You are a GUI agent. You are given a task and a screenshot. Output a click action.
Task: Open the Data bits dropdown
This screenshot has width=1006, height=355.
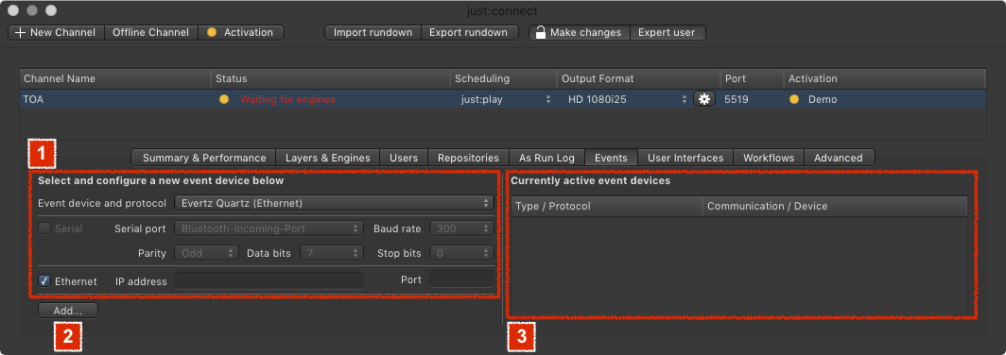pyautogui.click(x=332, y=253)
